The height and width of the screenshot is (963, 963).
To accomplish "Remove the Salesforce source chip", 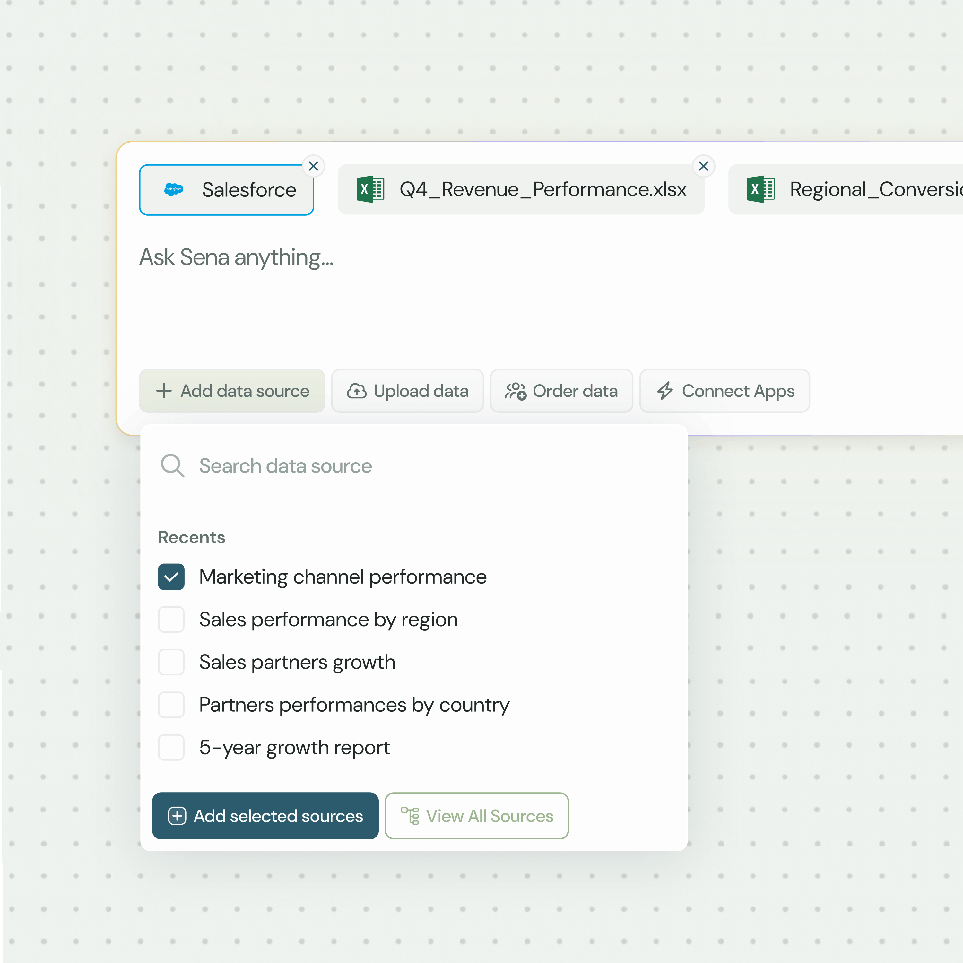I will [313, 166].
